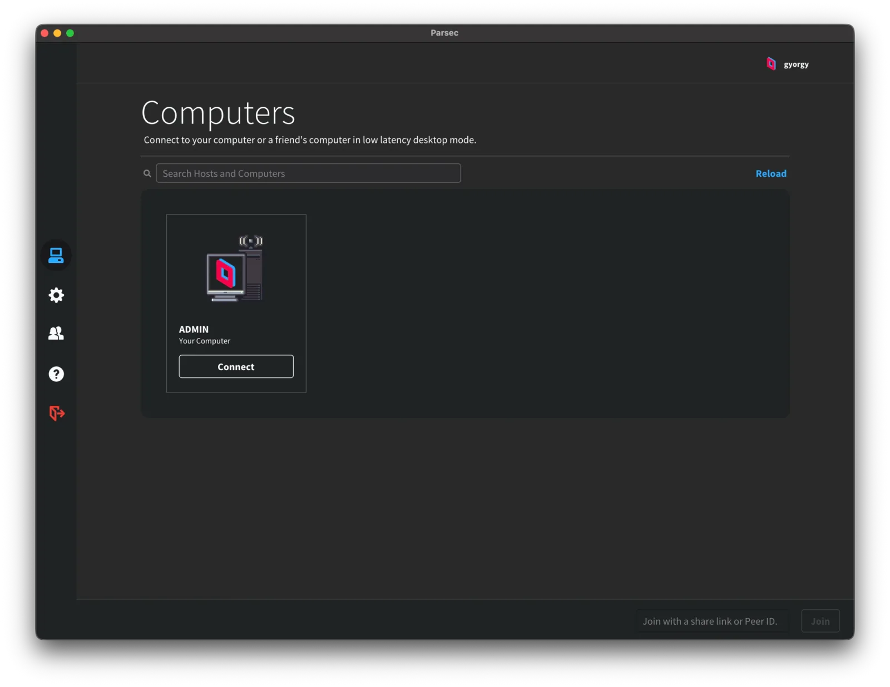Click the Parsec logo beside gyorgy
Image resolution: width=890 pixels, height=687 pixels.
(771, 64)
